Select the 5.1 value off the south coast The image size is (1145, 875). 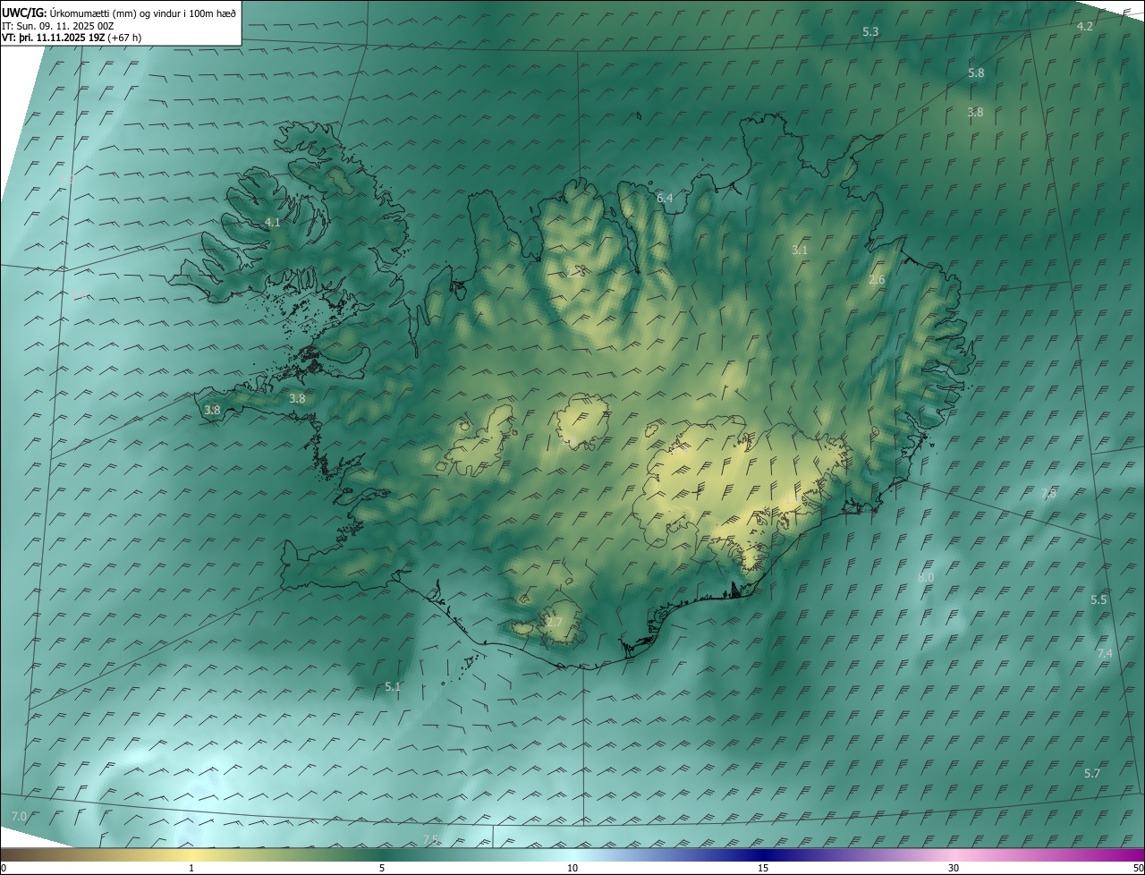coord(393,687)
